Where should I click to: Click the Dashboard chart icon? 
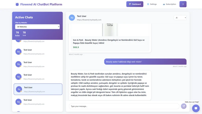[130, 4]
